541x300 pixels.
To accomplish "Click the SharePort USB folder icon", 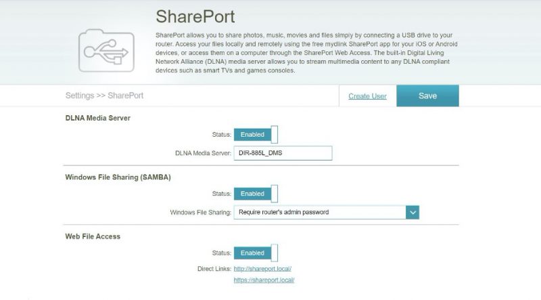I will (106, 51).
